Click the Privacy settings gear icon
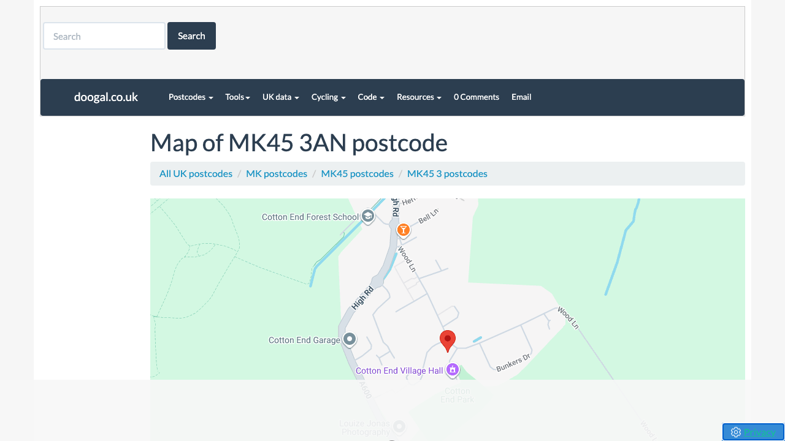 [x=736, y=432]
